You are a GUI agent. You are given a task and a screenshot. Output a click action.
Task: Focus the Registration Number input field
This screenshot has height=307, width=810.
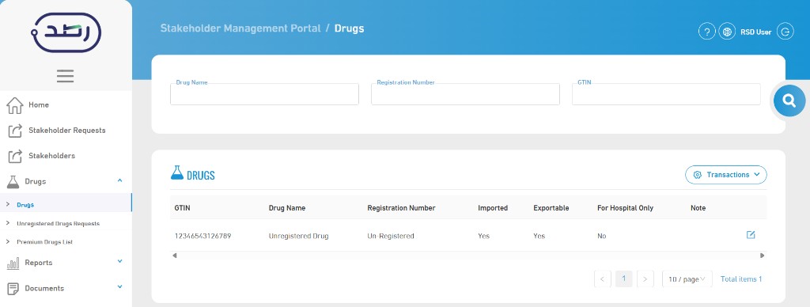coord(465,94)
